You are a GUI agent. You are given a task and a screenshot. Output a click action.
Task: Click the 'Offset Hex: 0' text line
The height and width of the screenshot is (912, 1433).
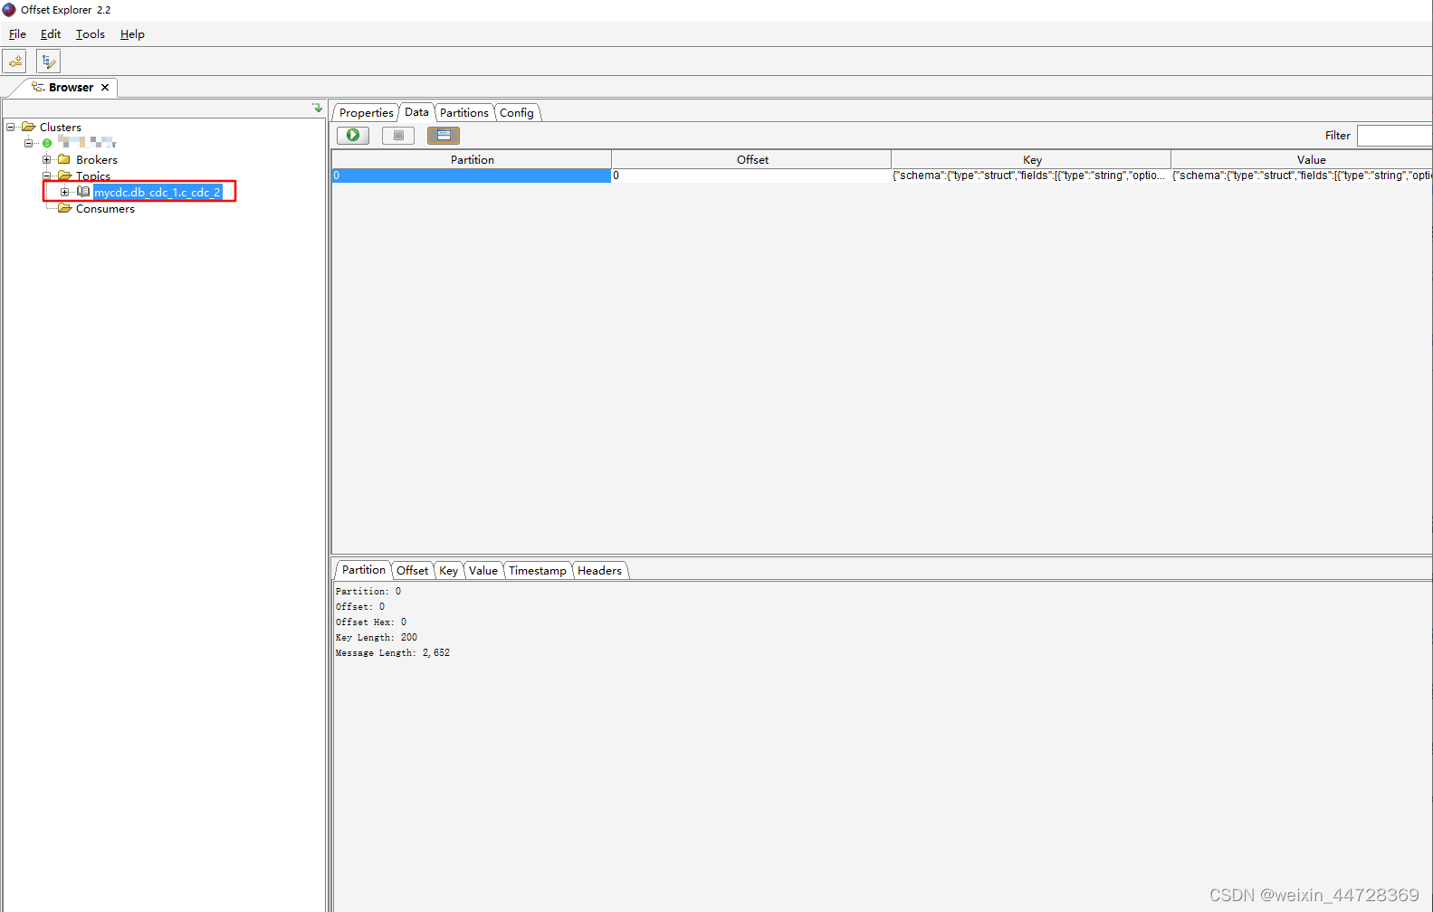[x=371, y=622]
